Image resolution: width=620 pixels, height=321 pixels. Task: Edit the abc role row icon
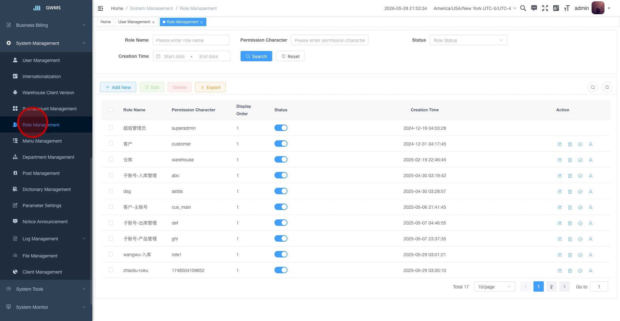click(560, 176)
